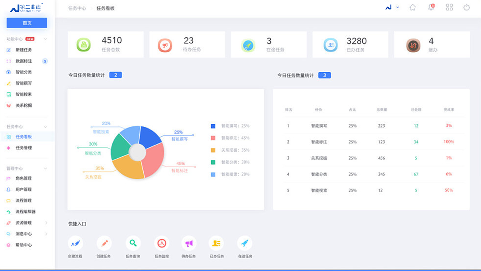This screenshot has width=481, height=271.
Task: Click the home icon in top bar
Action: (413, 7)
